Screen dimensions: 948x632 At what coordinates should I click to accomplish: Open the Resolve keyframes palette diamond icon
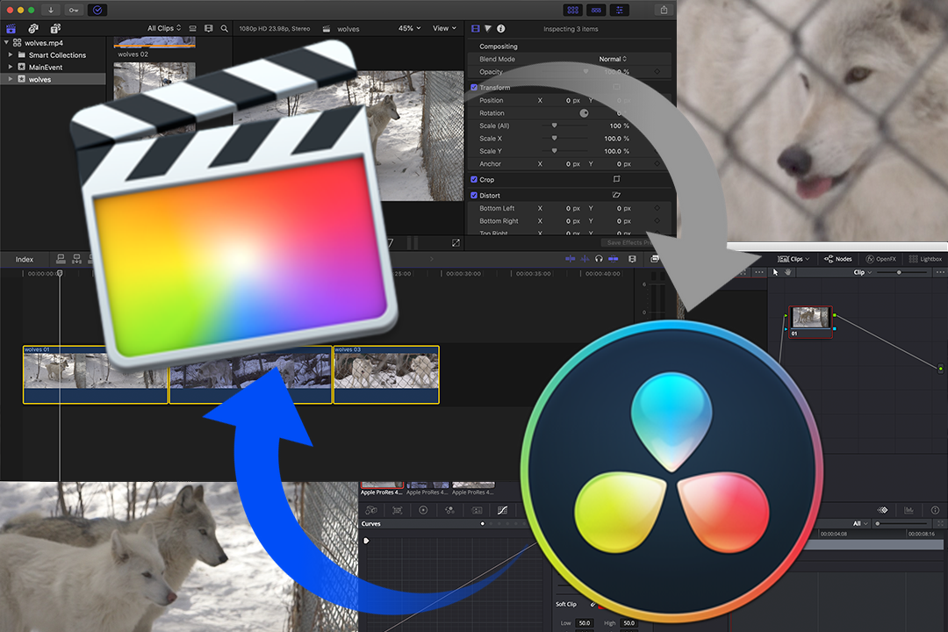coord(883,510)
